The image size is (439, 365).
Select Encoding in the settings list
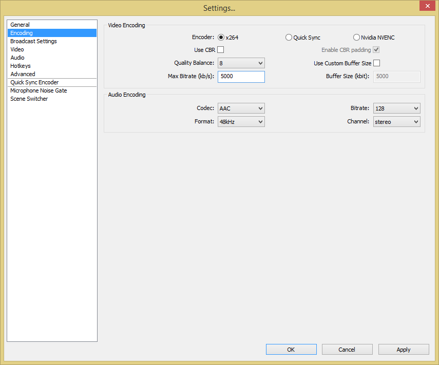coord(52,33)
